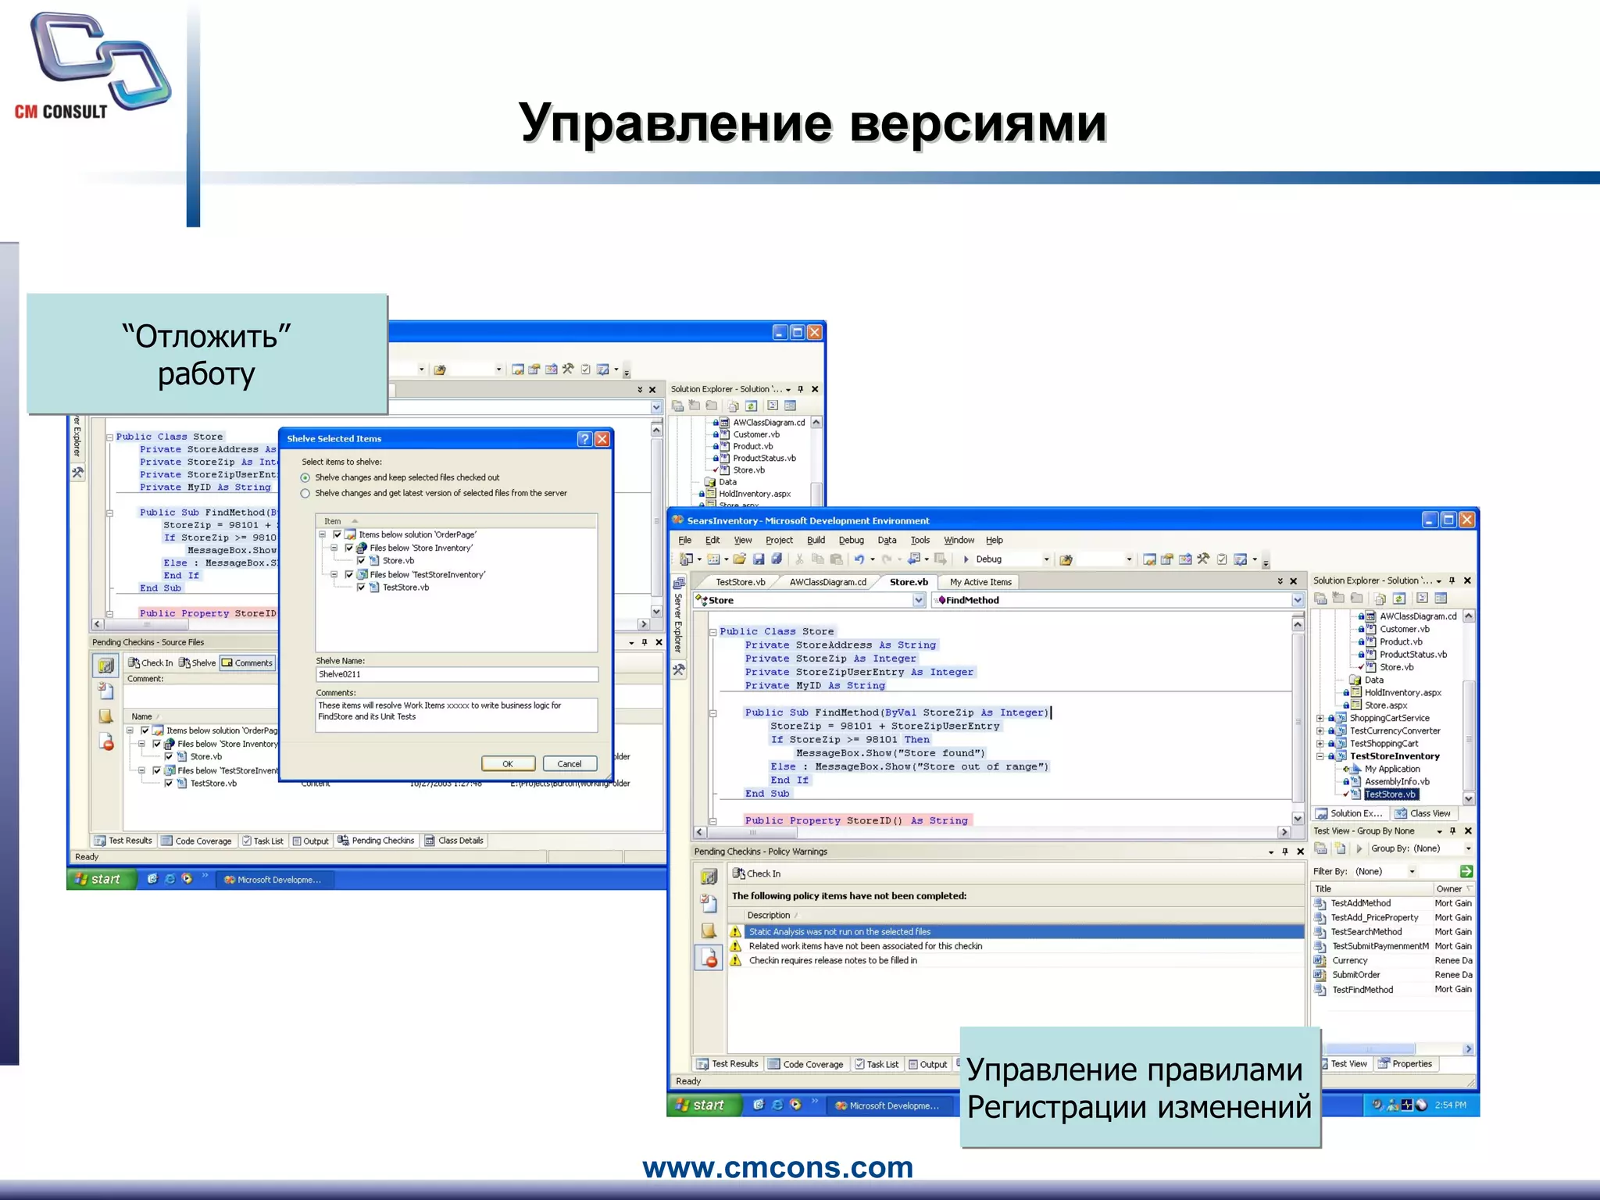The height and width of the screenshot is (1200, 1600).
Task: Click Properties icon in front Solution Explorer toolbar
Action: [x=1441, y=598]
